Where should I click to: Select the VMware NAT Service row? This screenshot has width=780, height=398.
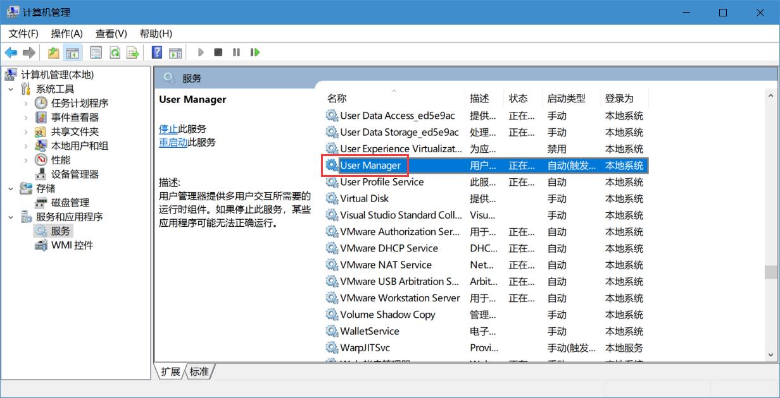coord(386,265)
